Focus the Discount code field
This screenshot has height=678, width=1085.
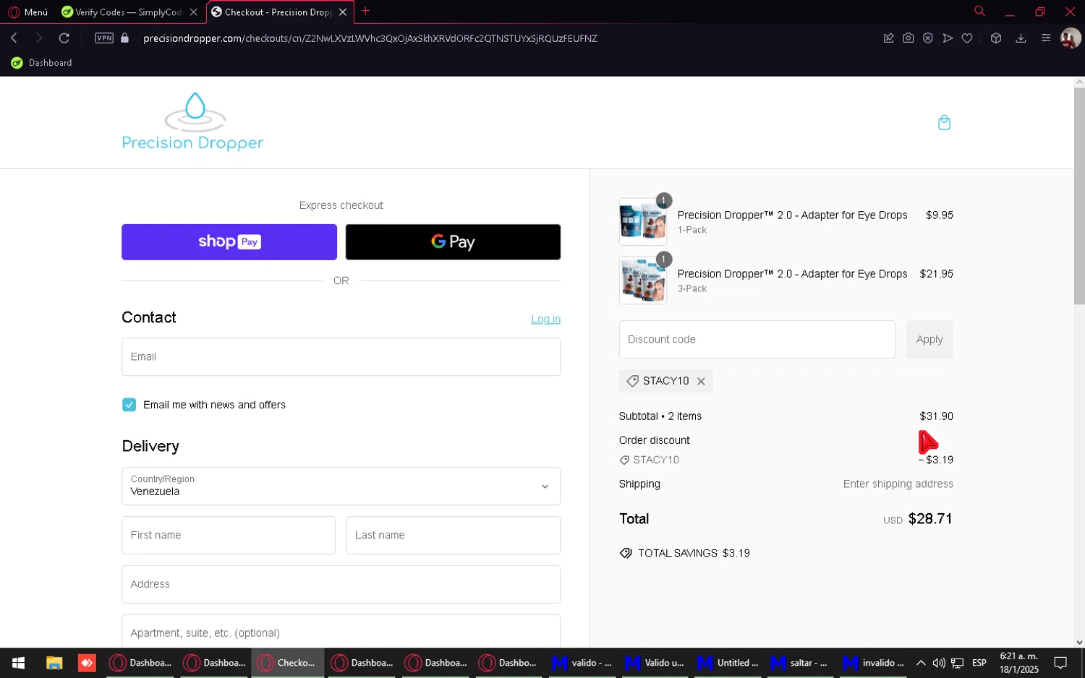pyautogui.click(x=757, y=340)
